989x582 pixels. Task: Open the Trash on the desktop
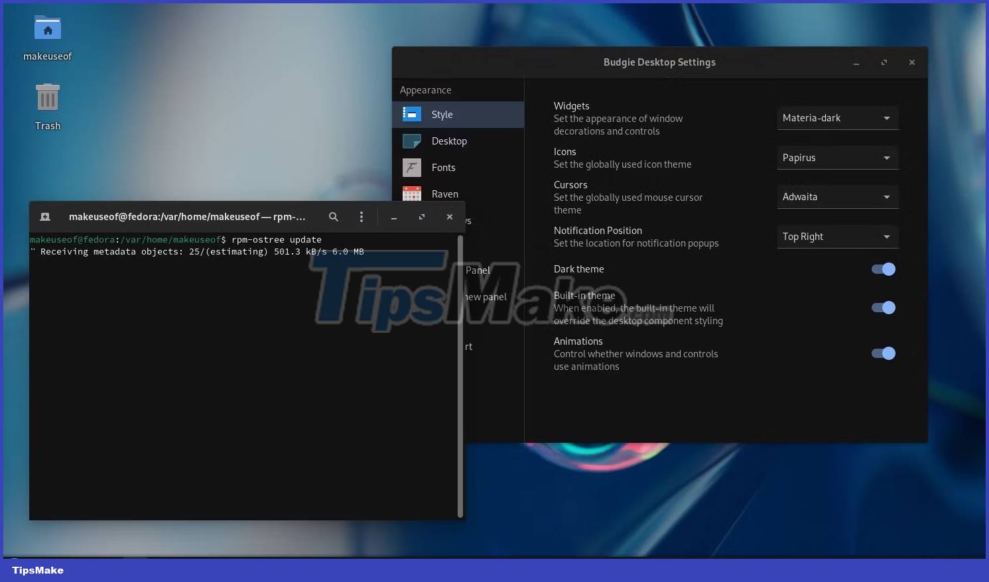(47, 97)
